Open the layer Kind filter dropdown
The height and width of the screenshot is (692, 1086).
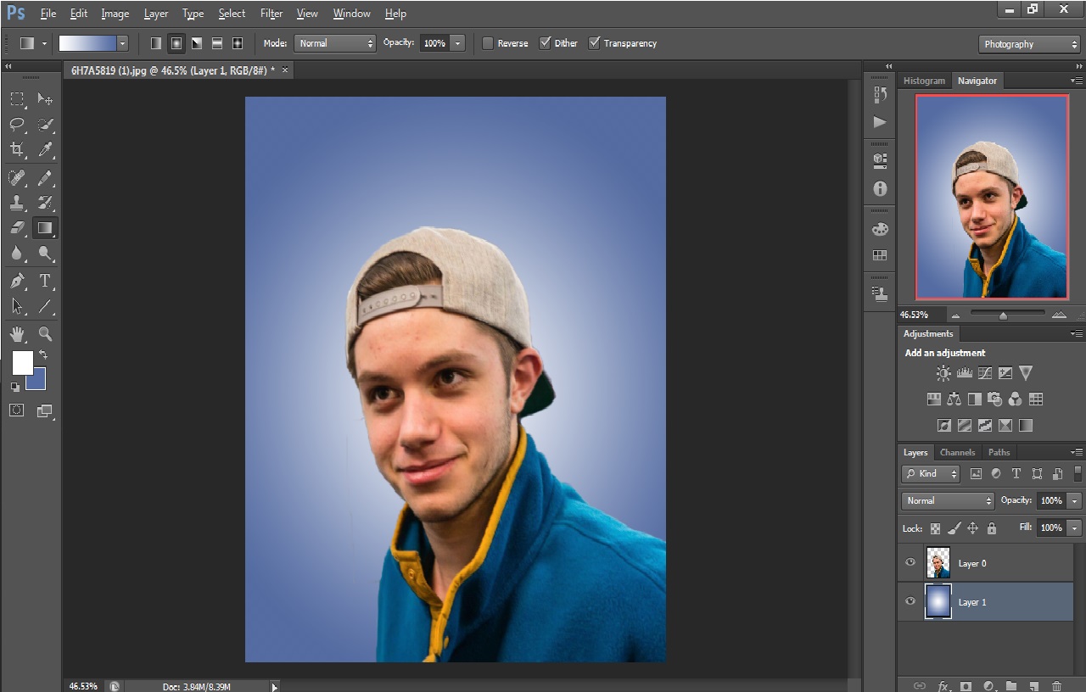click(x=931, y=474)
